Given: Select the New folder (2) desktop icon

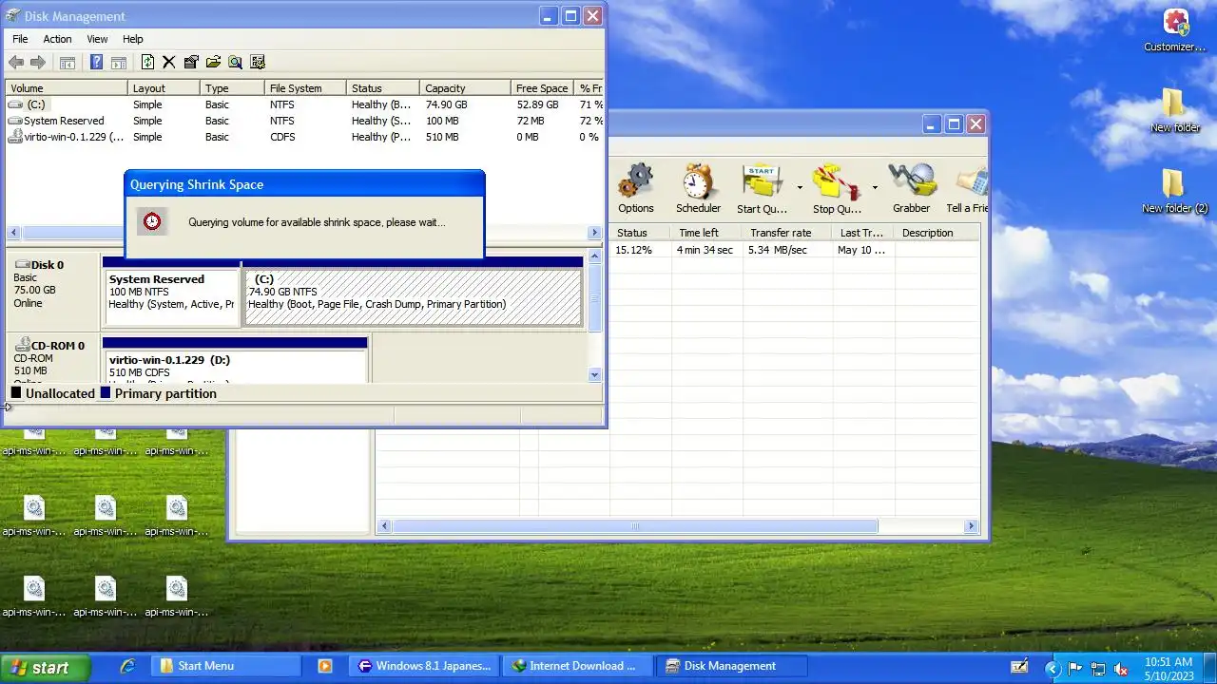Looking at the screenshot, I should (x=1175, y=191).
